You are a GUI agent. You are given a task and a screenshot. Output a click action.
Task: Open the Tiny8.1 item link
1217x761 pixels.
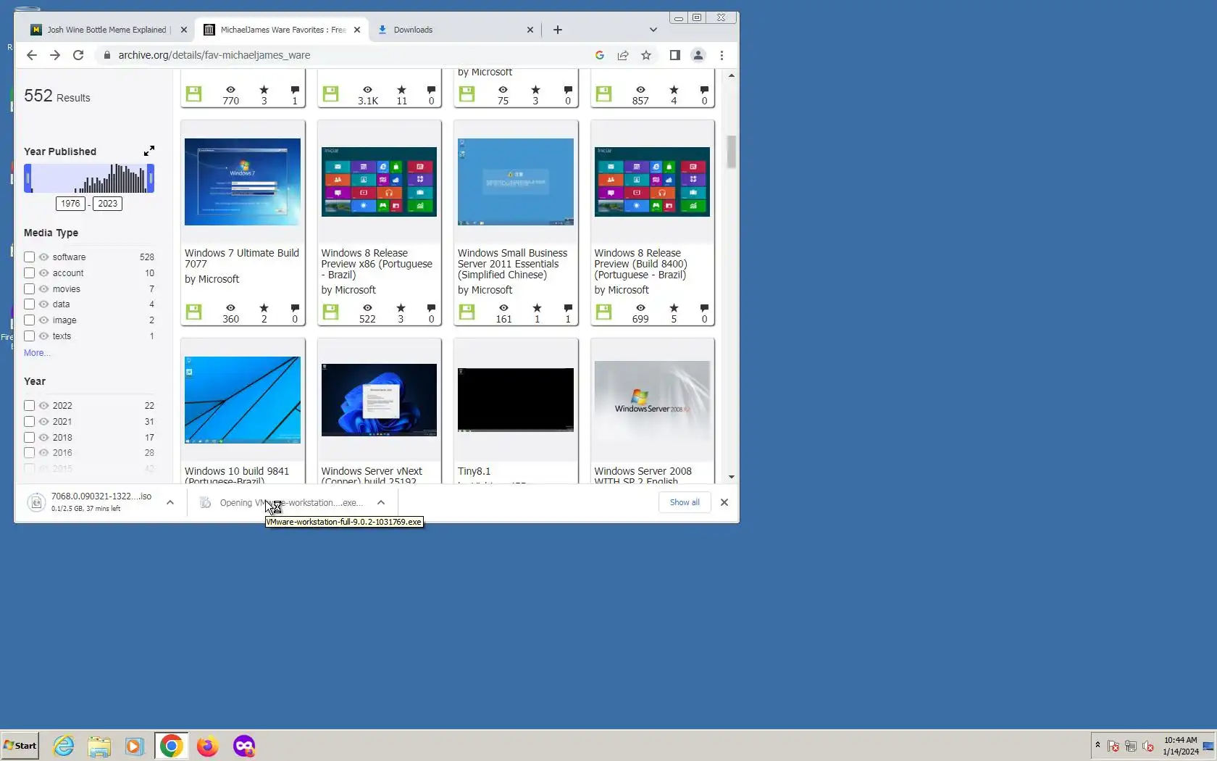(x=474, y=471)
